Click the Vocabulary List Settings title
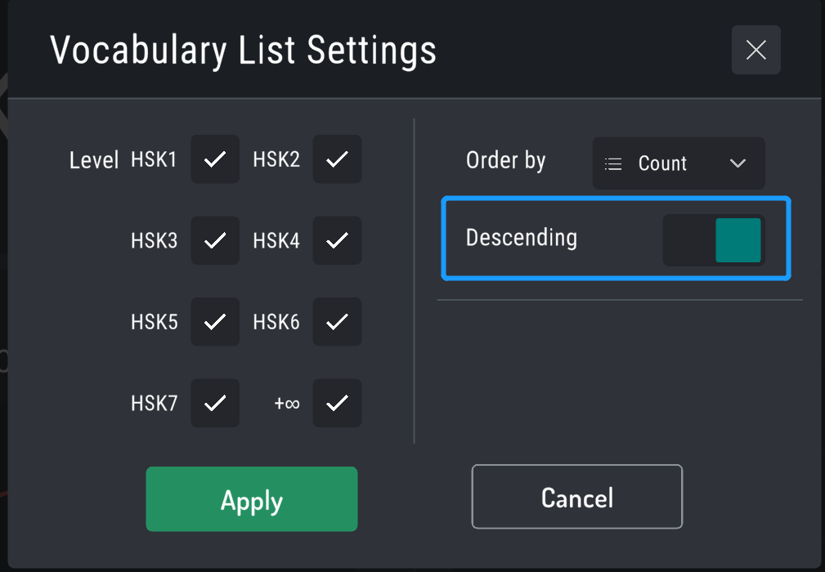825x572 pixels. (244, 50)
